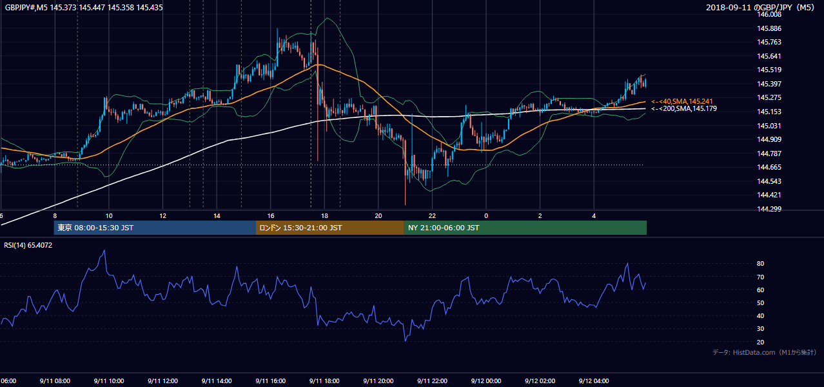Click RSI axis level 80
The height and width of the screenshot is (387, 824).
click(x=760, y=264)
